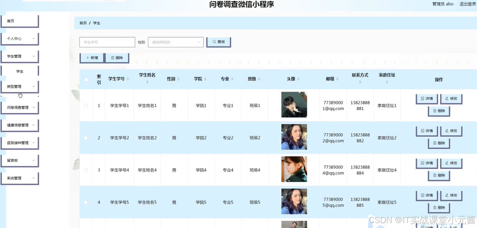Sort by 联系方式 column sort arrows

(360, 82)
